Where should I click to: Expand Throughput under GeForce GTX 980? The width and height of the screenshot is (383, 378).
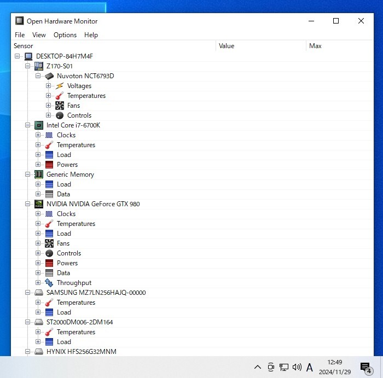tap(38, 282)
